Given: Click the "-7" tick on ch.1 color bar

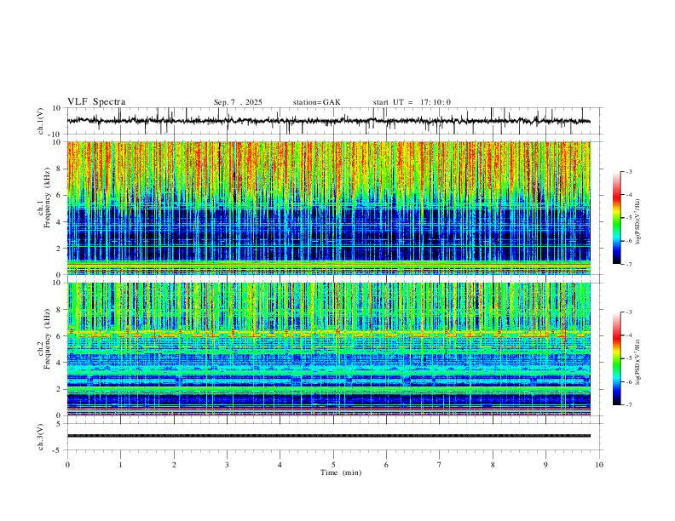Looking at the screenshot, I should click(x=628, y=264).
